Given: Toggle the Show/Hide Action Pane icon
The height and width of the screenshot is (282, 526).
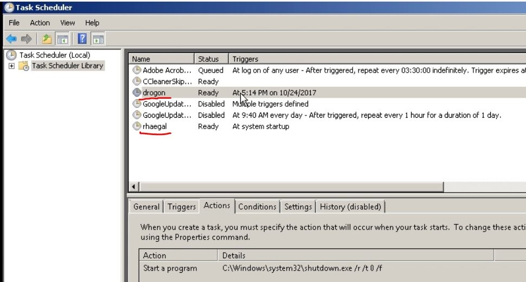Looking at the screenshot, I should (x=98, y=39).
